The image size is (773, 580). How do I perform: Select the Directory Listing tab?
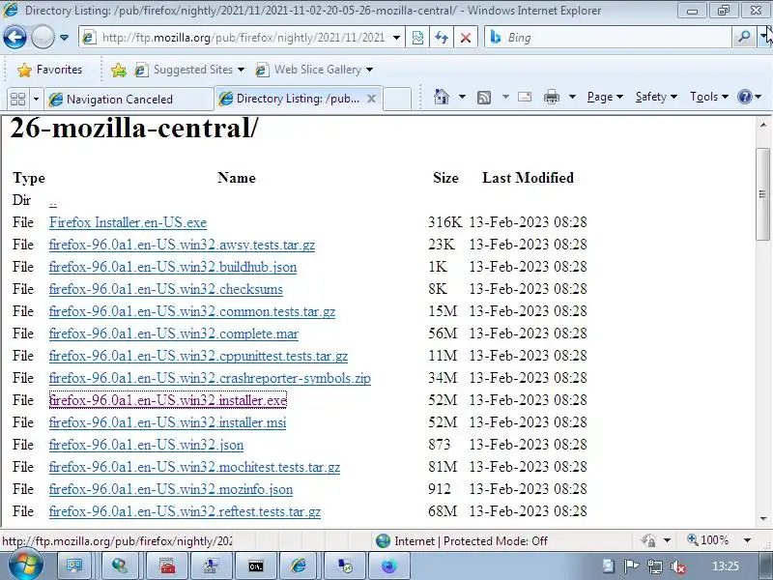pyautogui.click(x=296, y=99)
